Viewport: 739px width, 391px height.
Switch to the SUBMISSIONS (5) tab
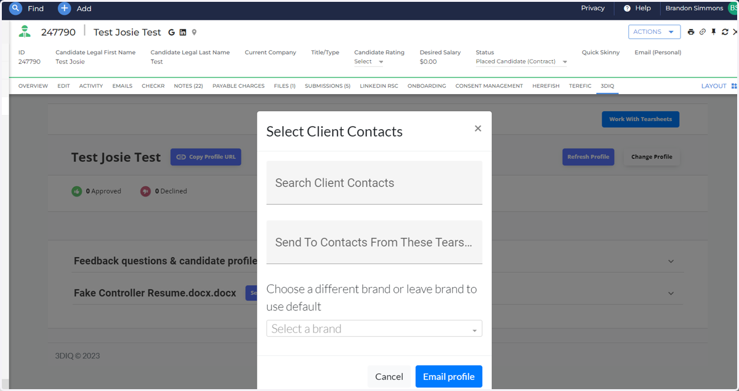(x=328, y=86)
